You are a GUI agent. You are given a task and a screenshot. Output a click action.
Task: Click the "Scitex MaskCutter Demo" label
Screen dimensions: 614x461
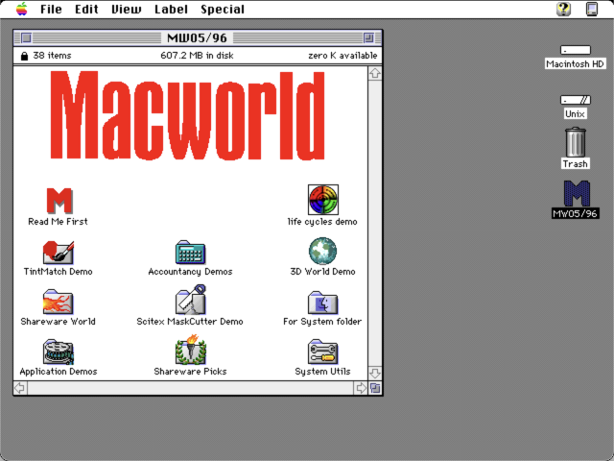click(190, 322)
